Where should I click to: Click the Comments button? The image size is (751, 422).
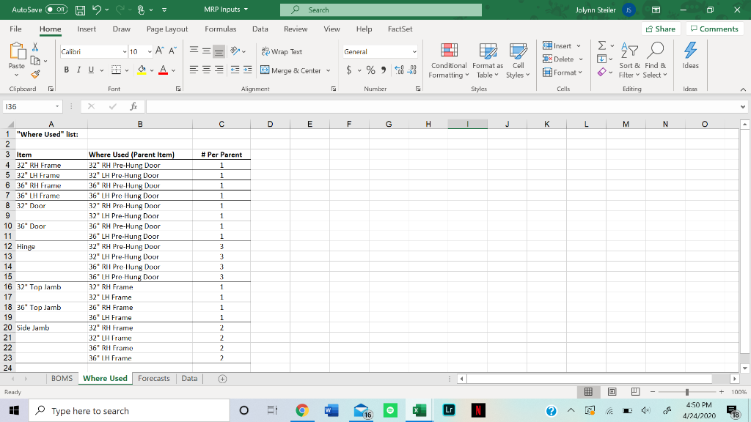(714, 29)
